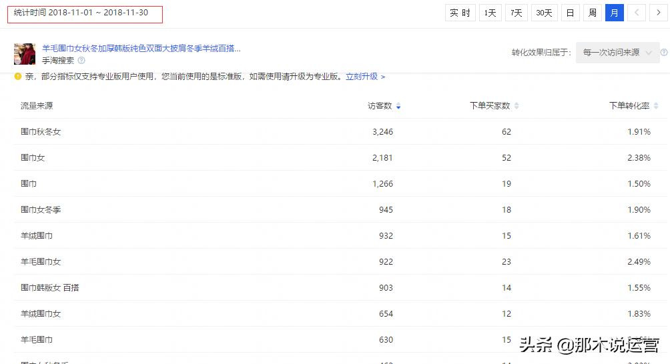This screenshot has width=670, height=364.
Task: Click visitor count 945
Action: pos(386,210)
